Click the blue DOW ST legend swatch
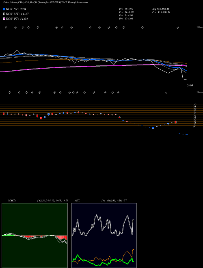Image resolution: width=203 pixels, height=268 pixels. pos(4,9)
